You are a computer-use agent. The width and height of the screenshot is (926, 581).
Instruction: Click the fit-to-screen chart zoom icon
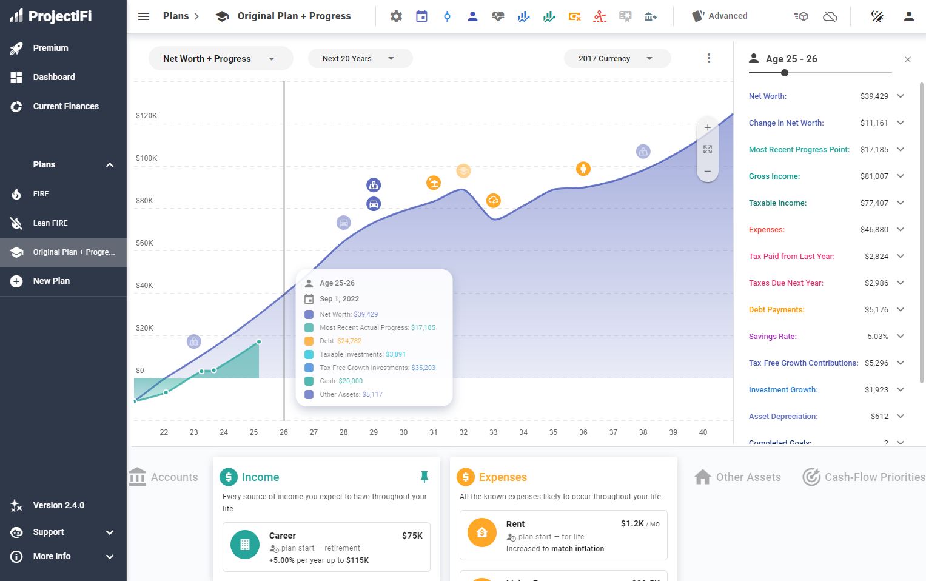(707, 149)
